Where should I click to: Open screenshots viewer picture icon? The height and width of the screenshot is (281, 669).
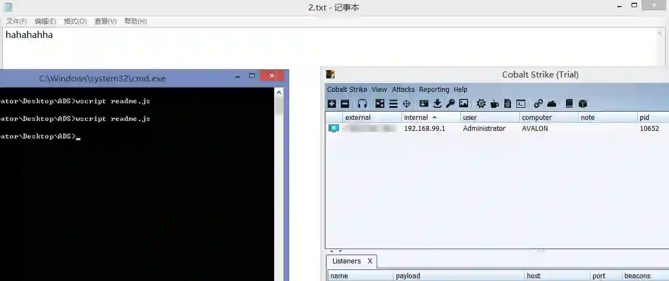[x=464, y=103]
